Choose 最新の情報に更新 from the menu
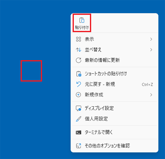Image resolution: width=165 pixels, height=159 pixels. tap(114, 60)
